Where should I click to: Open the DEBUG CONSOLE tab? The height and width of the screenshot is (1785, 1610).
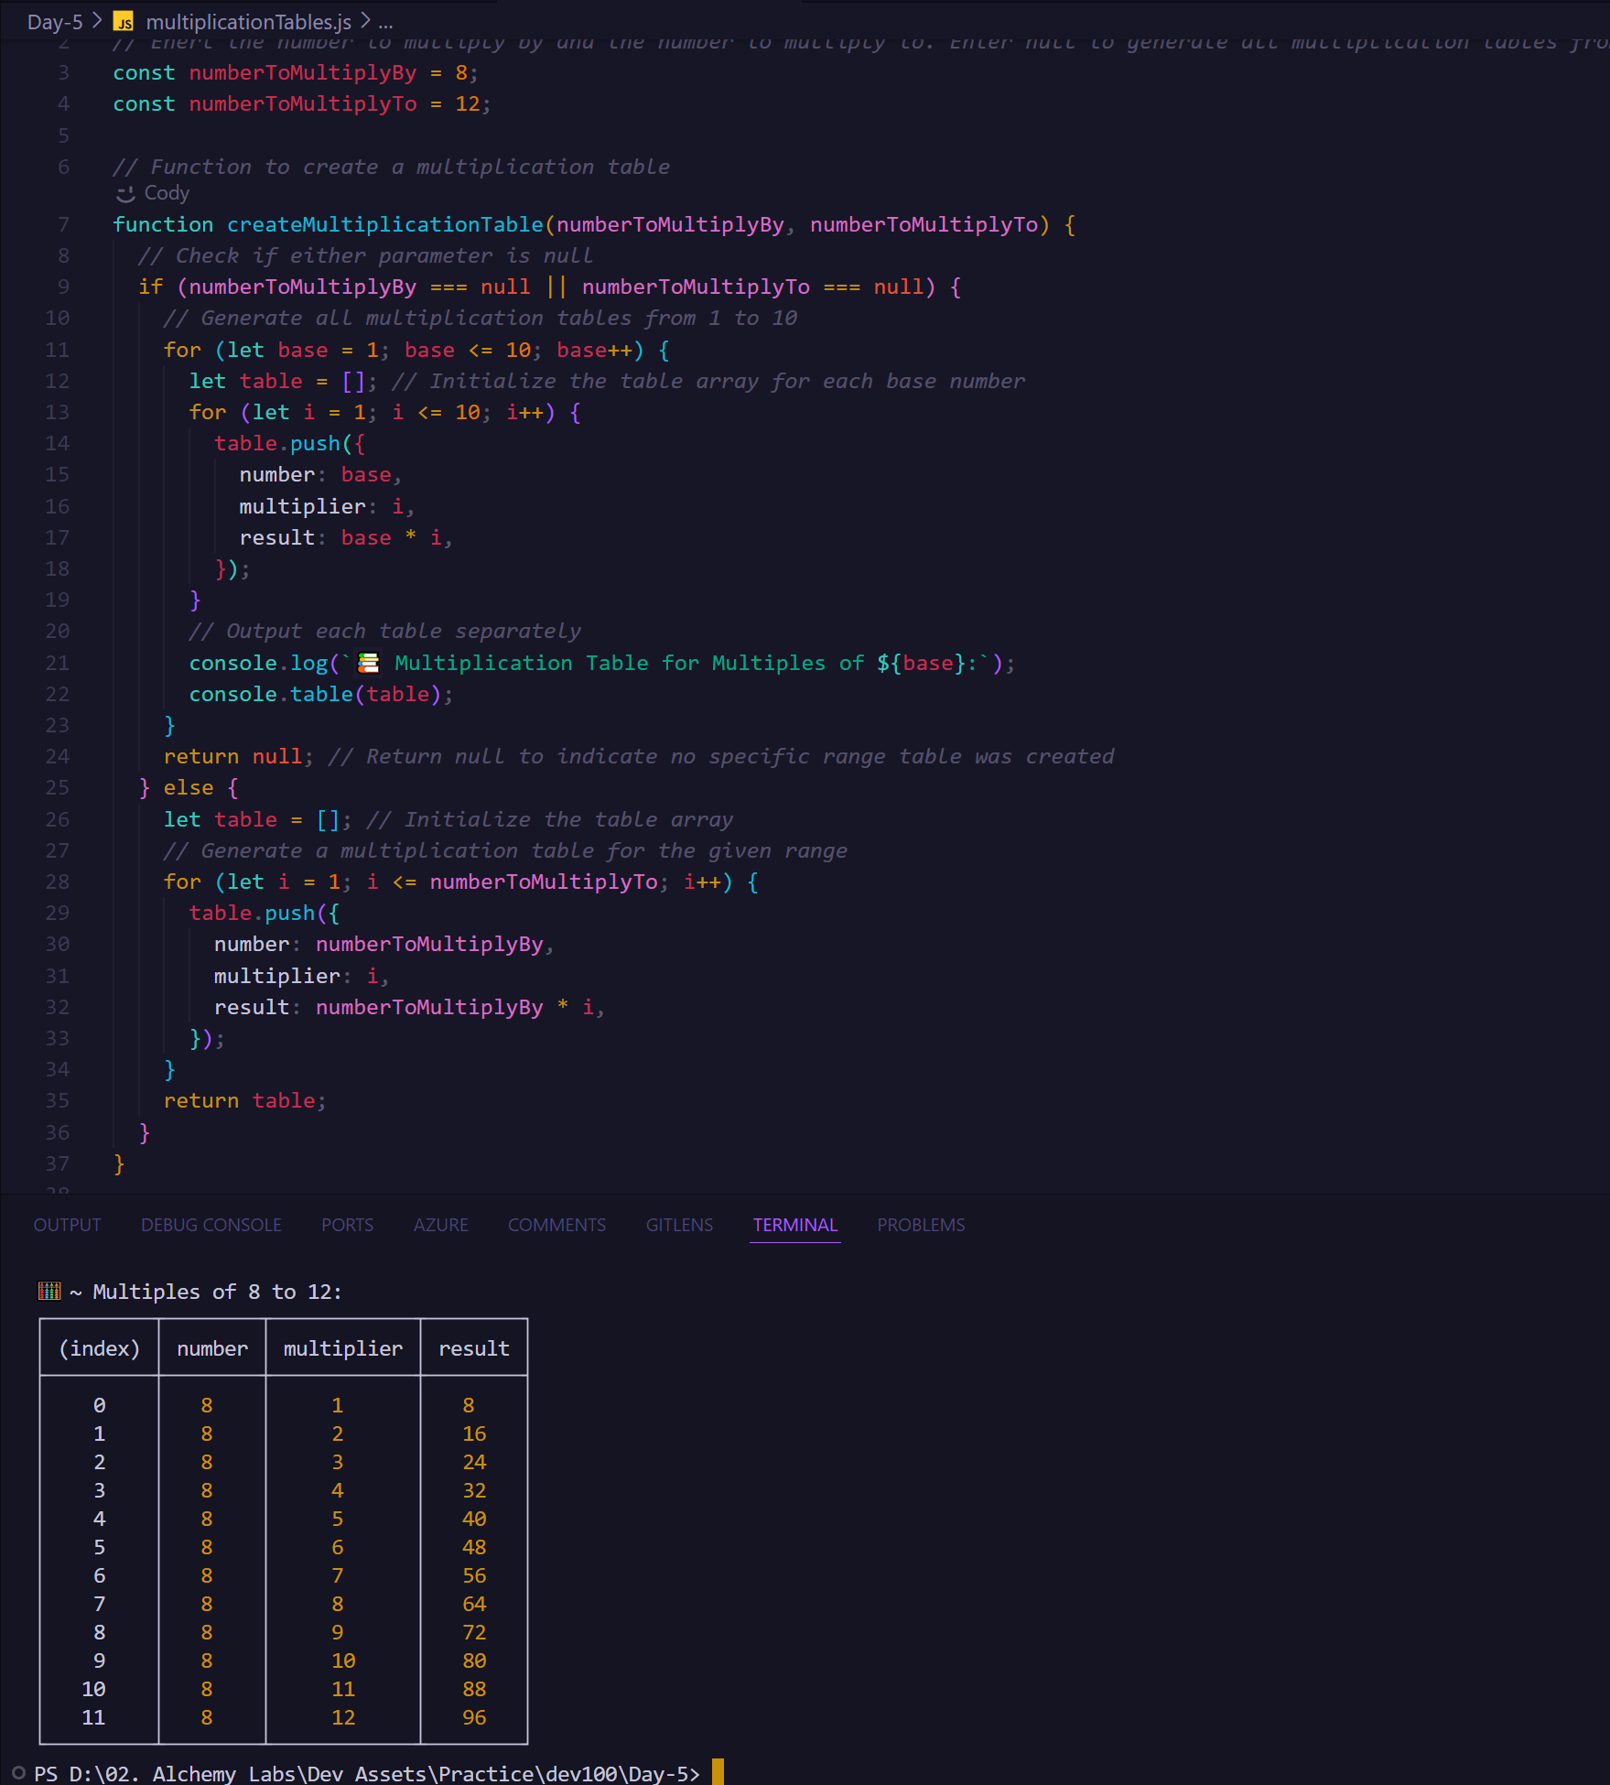tap(211, 1224)
